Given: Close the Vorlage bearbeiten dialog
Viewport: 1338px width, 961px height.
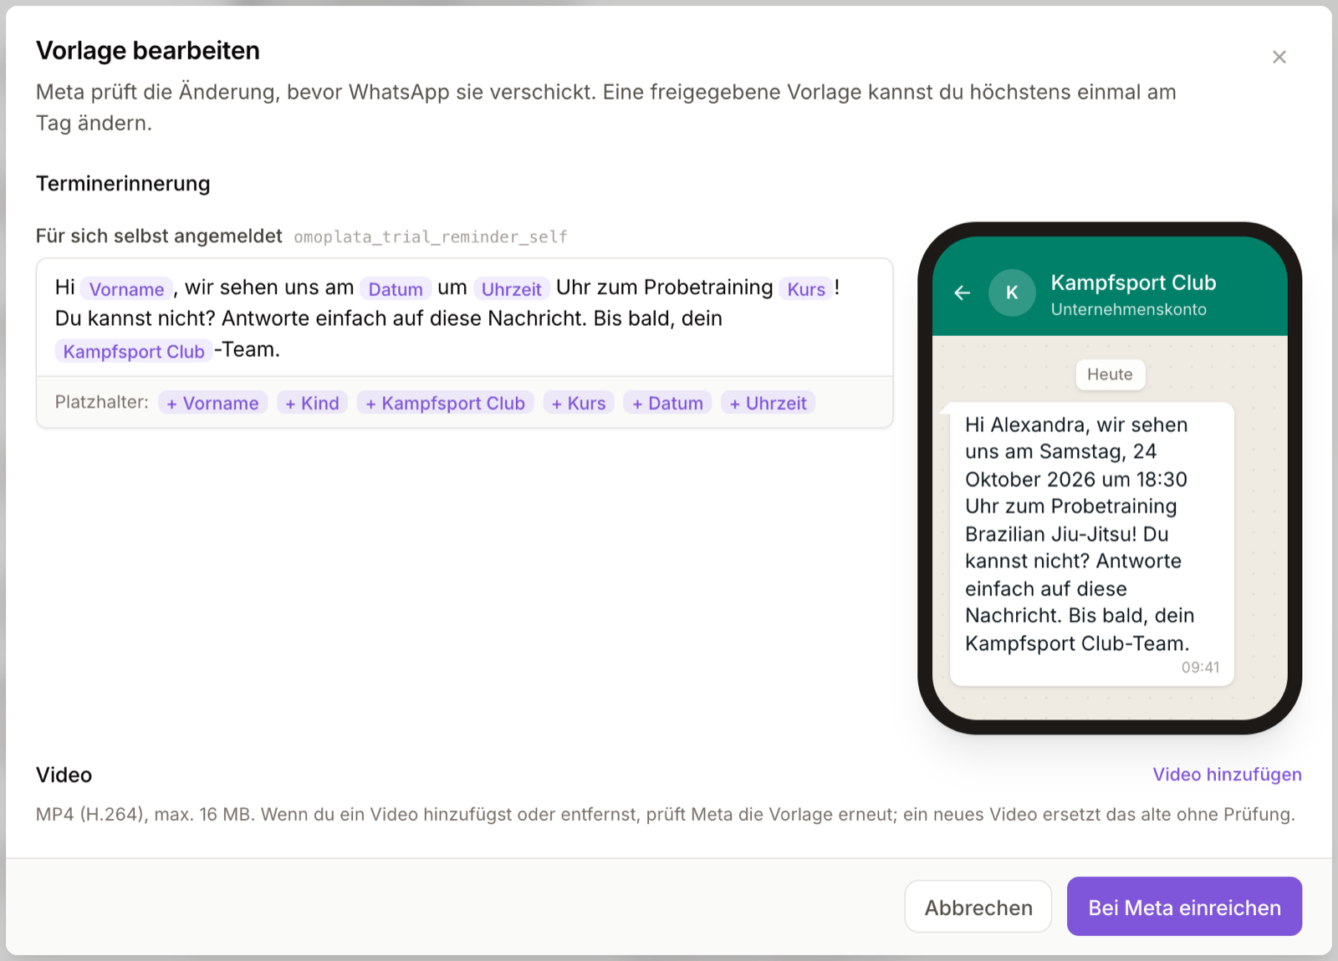Looking at the screenshot, I should click(x=1279, y=57).
